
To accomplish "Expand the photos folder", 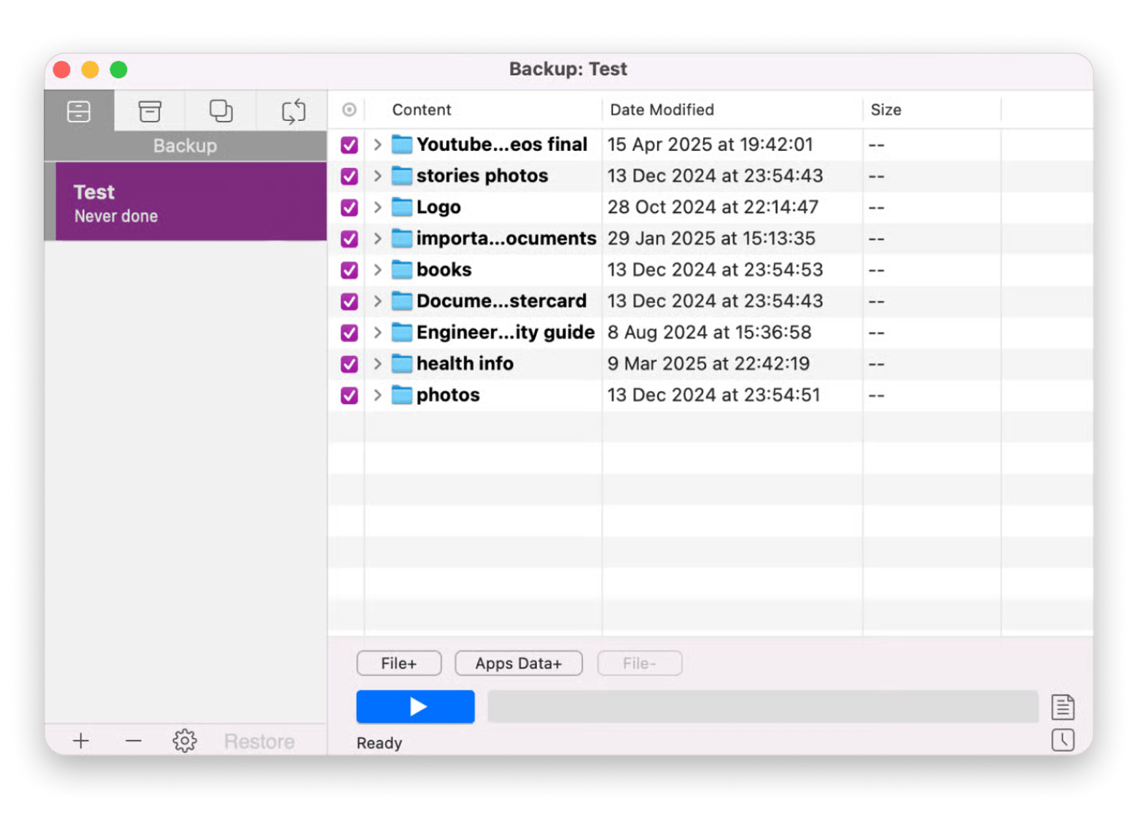I will (377, 395).
